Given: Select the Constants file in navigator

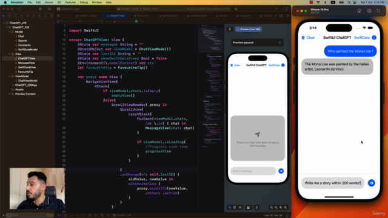Looking at the screenshot, I should [x=24, y=45].
